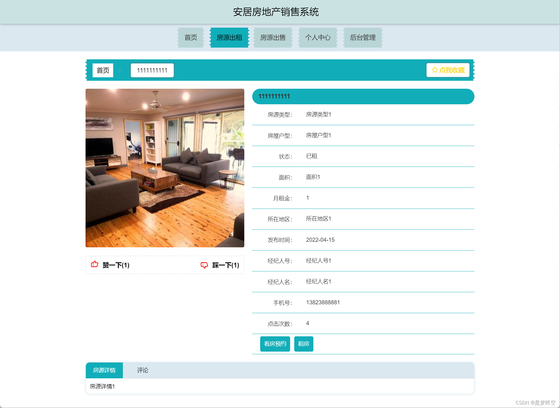Viewport: 560px width, 408px height.
Task: Click the 1111111111 breadcrumb item
Action: click(152, 70)
